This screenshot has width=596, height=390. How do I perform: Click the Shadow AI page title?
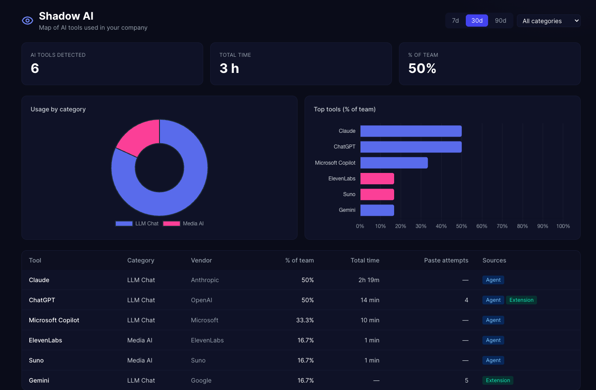[x=66, y=16]
